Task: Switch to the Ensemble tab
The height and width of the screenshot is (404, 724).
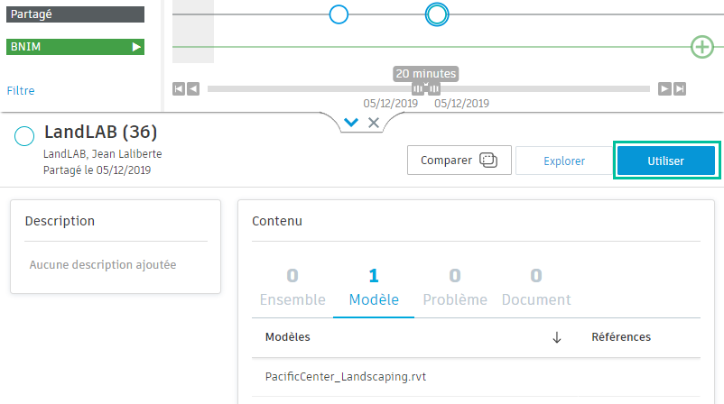Action: (x=292, y=288)
